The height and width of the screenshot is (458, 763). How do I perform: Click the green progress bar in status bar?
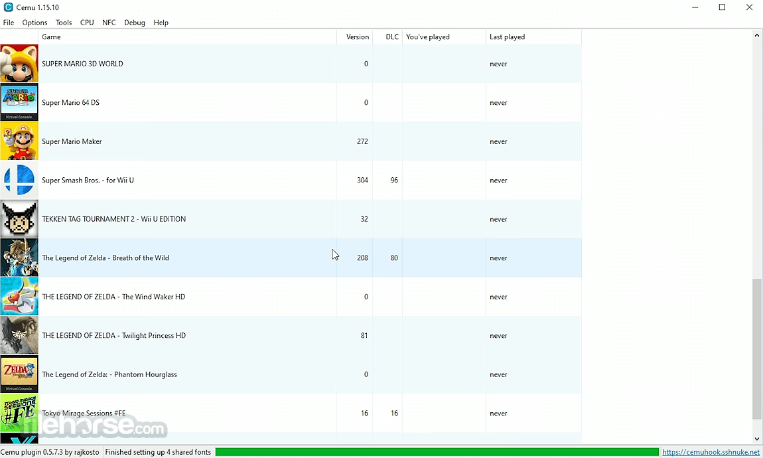[x=437, y=452]
